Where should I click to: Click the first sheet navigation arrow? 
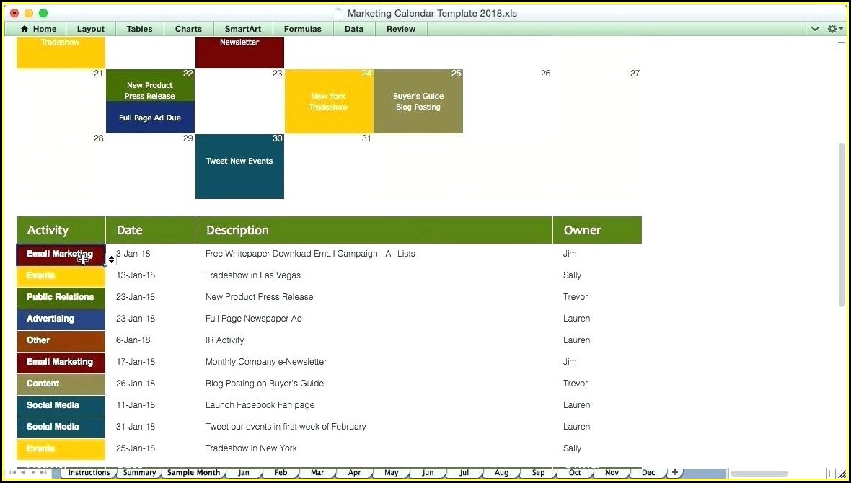(13, 472)
